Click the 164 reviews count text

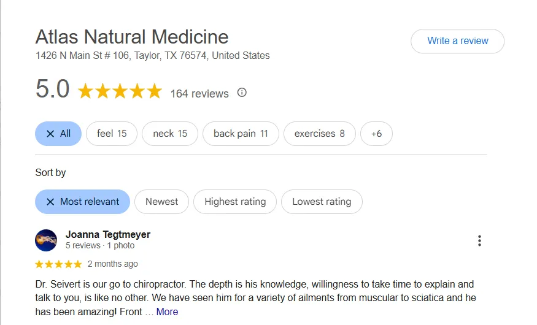(199, 94)
